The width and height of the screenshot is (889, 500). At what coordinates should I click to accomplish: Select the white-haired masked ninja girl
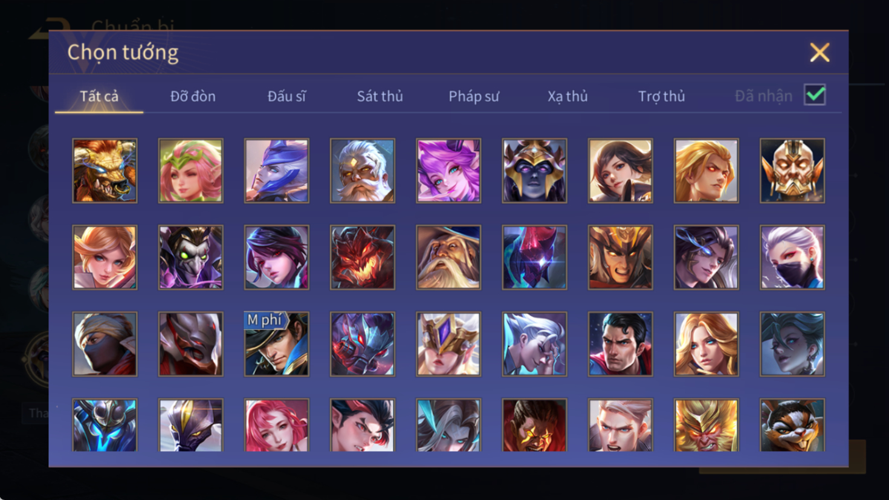pyautogui.click(x=792, y=258)
